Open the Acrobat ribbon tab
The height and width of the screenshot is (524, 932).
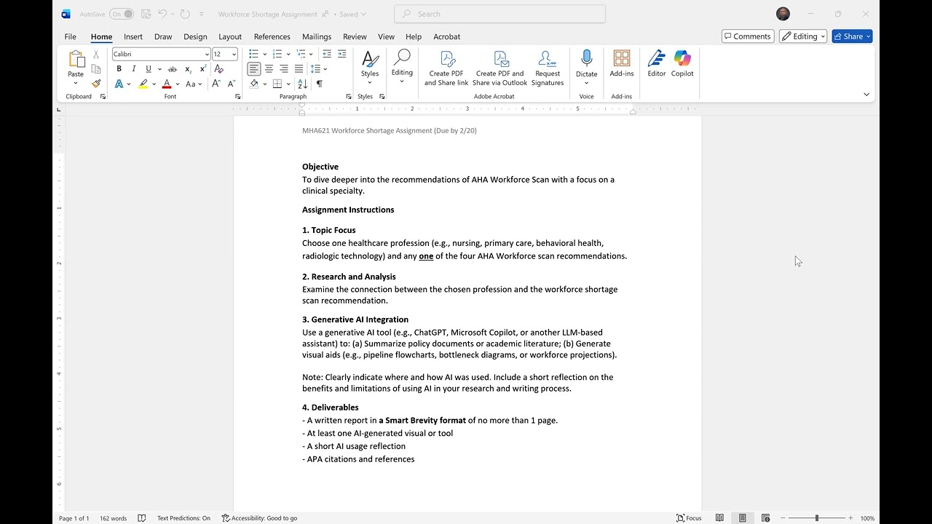pyautogui.click(x=447, y=36)
